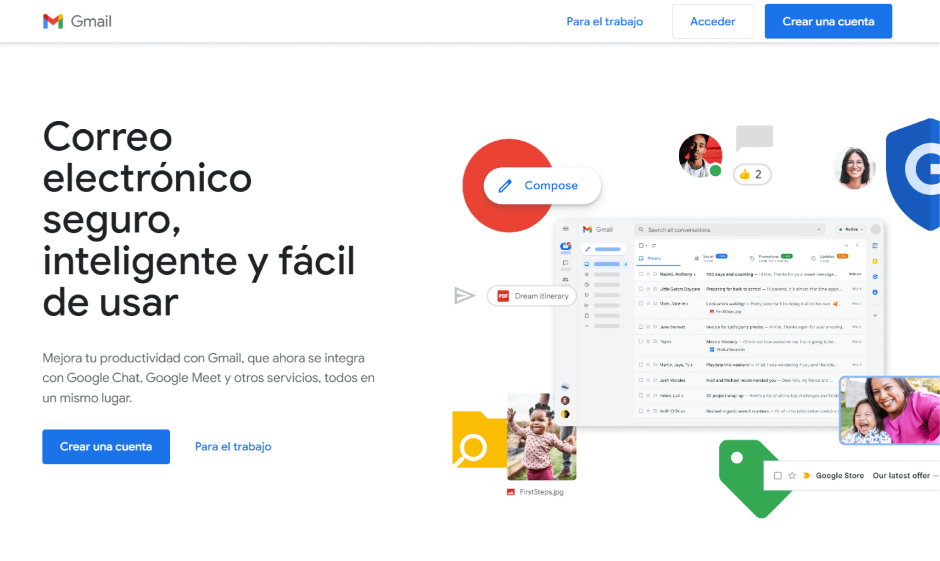
Task: Select the Compose pencil icon
Action: [587, 249]
